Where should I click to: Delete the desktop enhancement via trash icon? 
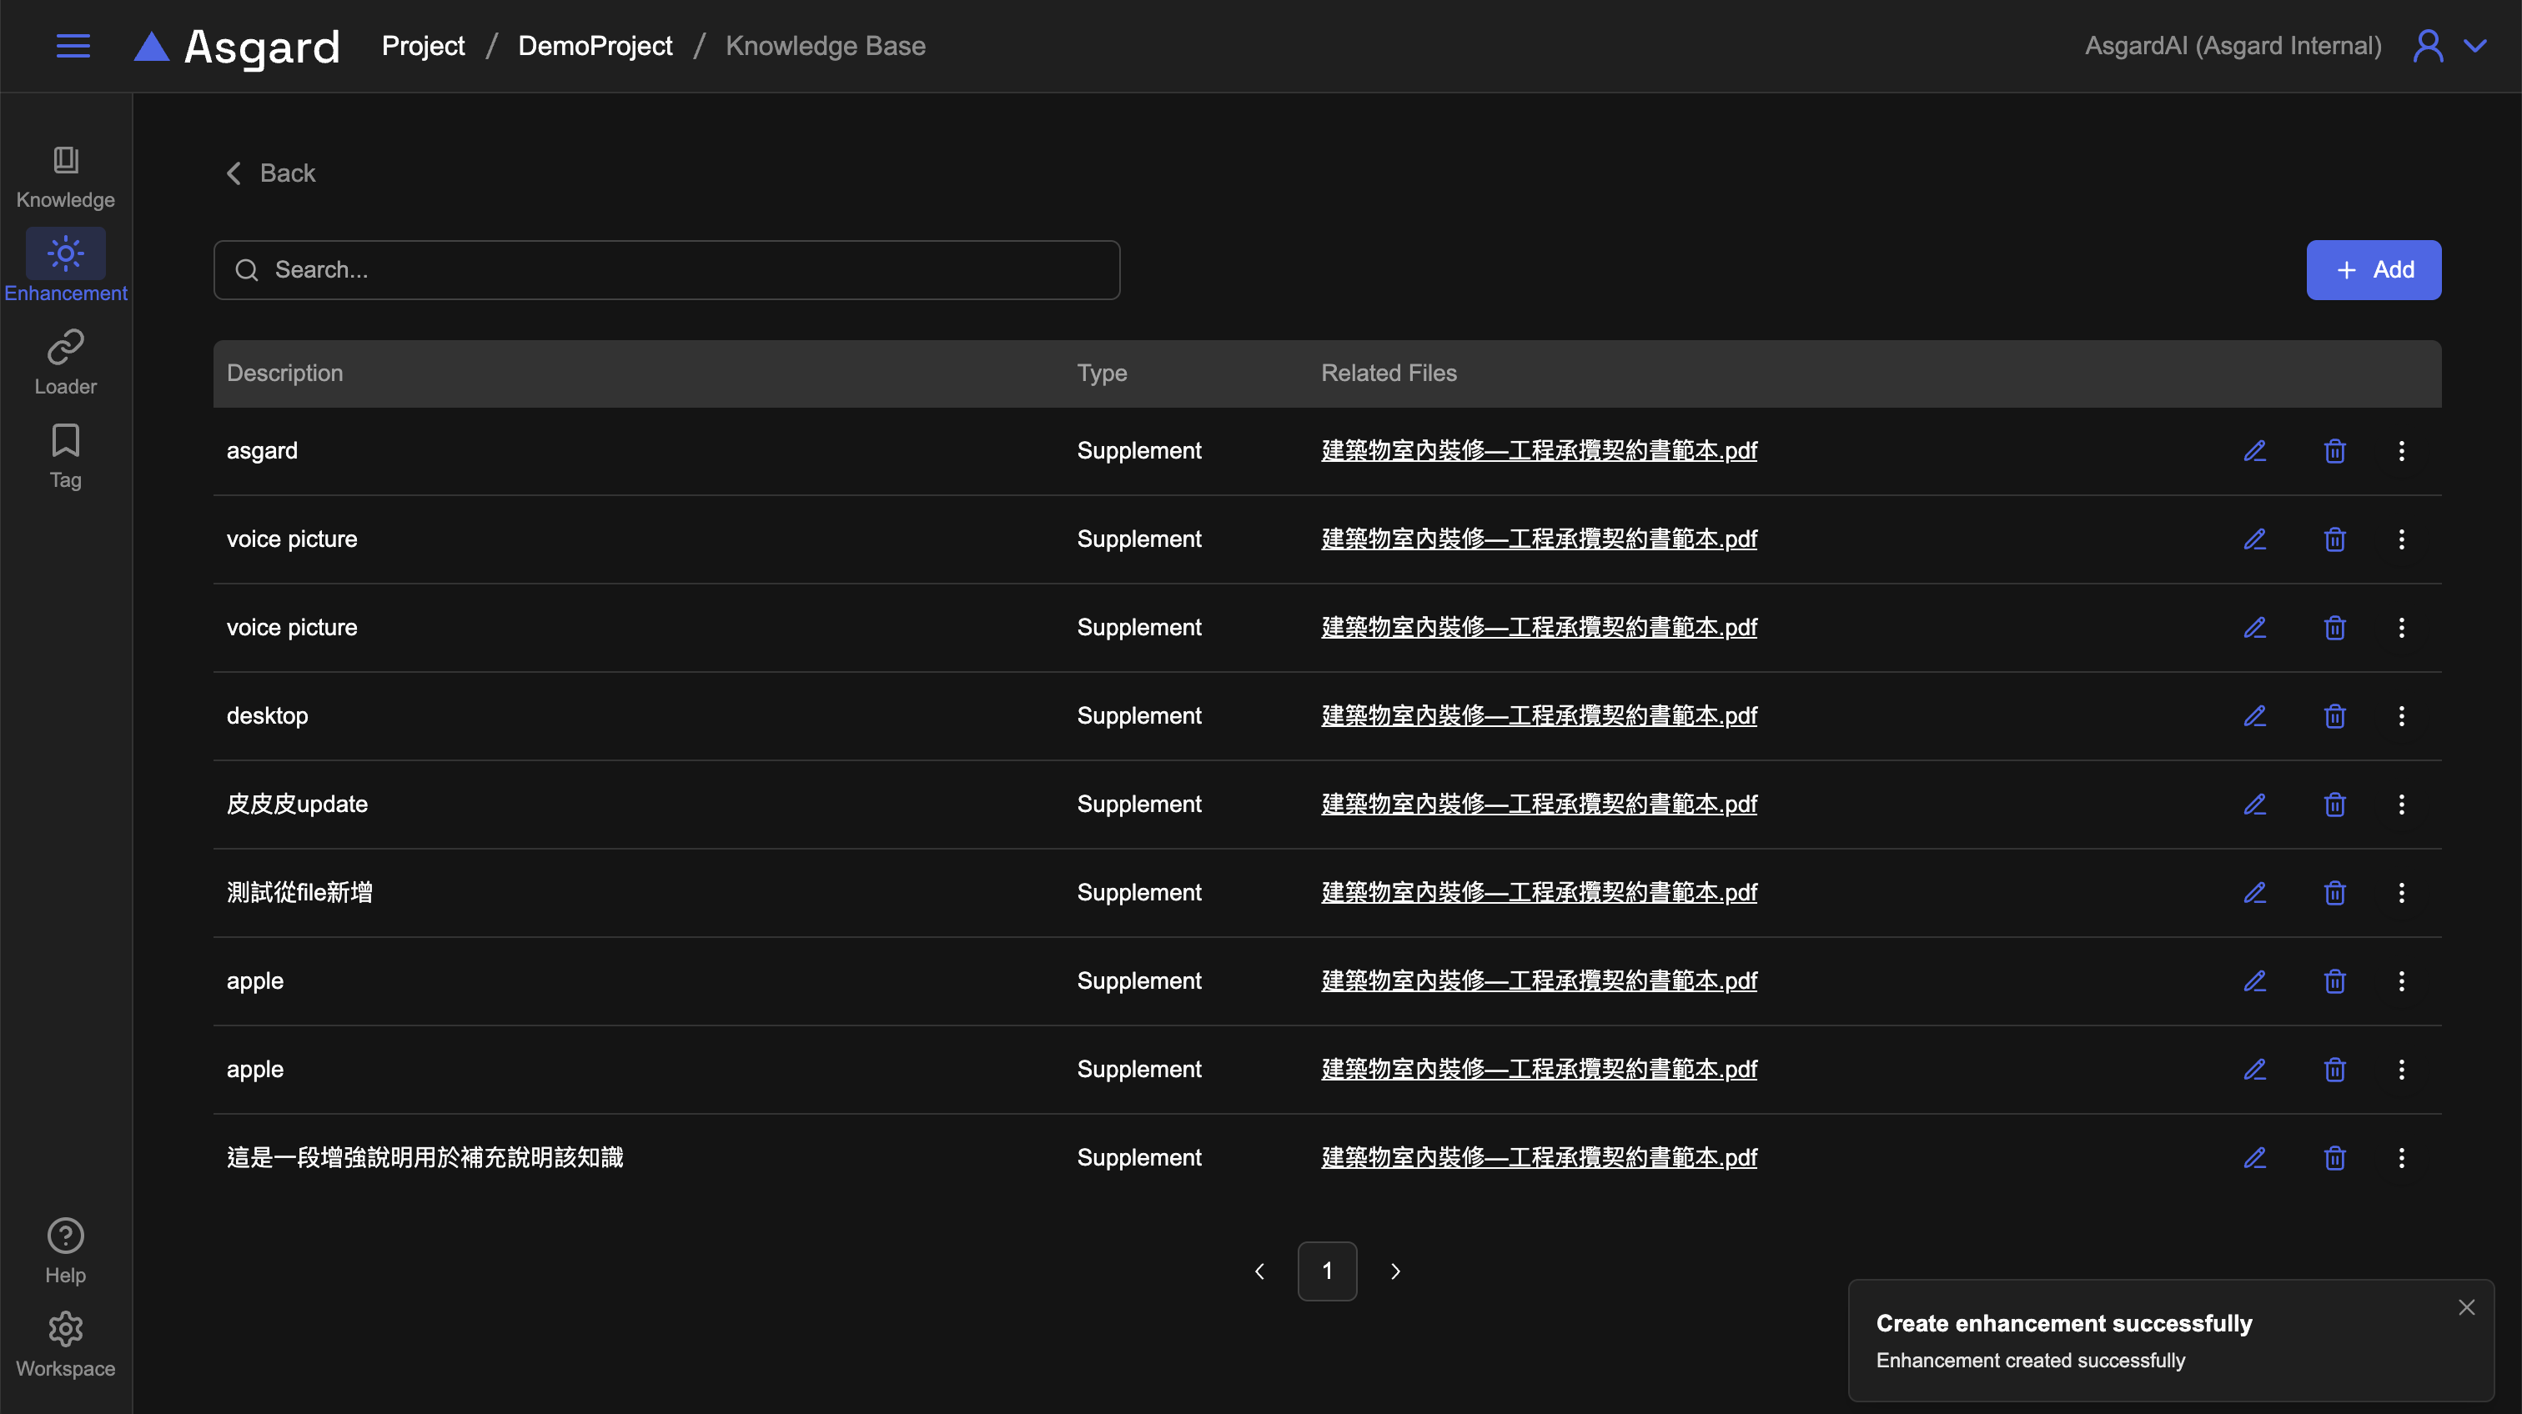click(x=2334, y=716)
